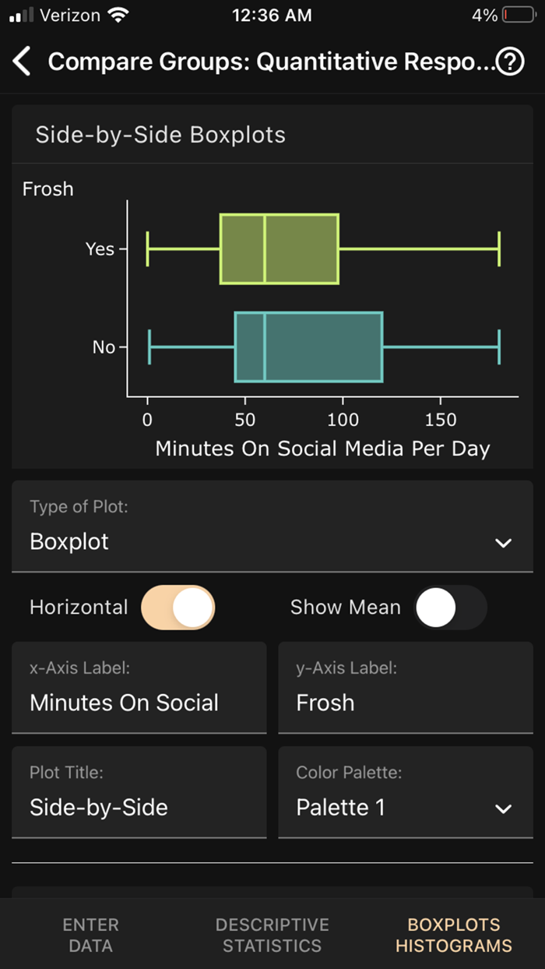Tap the Plot Title field Side-by-Side
Image resolution: width=545 pixels, height=969 pixels.
pos(139,808)
